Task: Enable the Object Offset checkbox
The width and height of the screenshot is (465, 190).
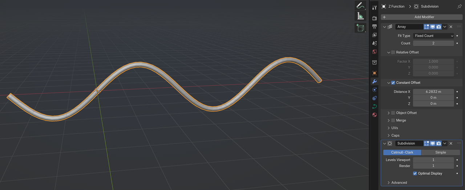Action: point(393,113)
